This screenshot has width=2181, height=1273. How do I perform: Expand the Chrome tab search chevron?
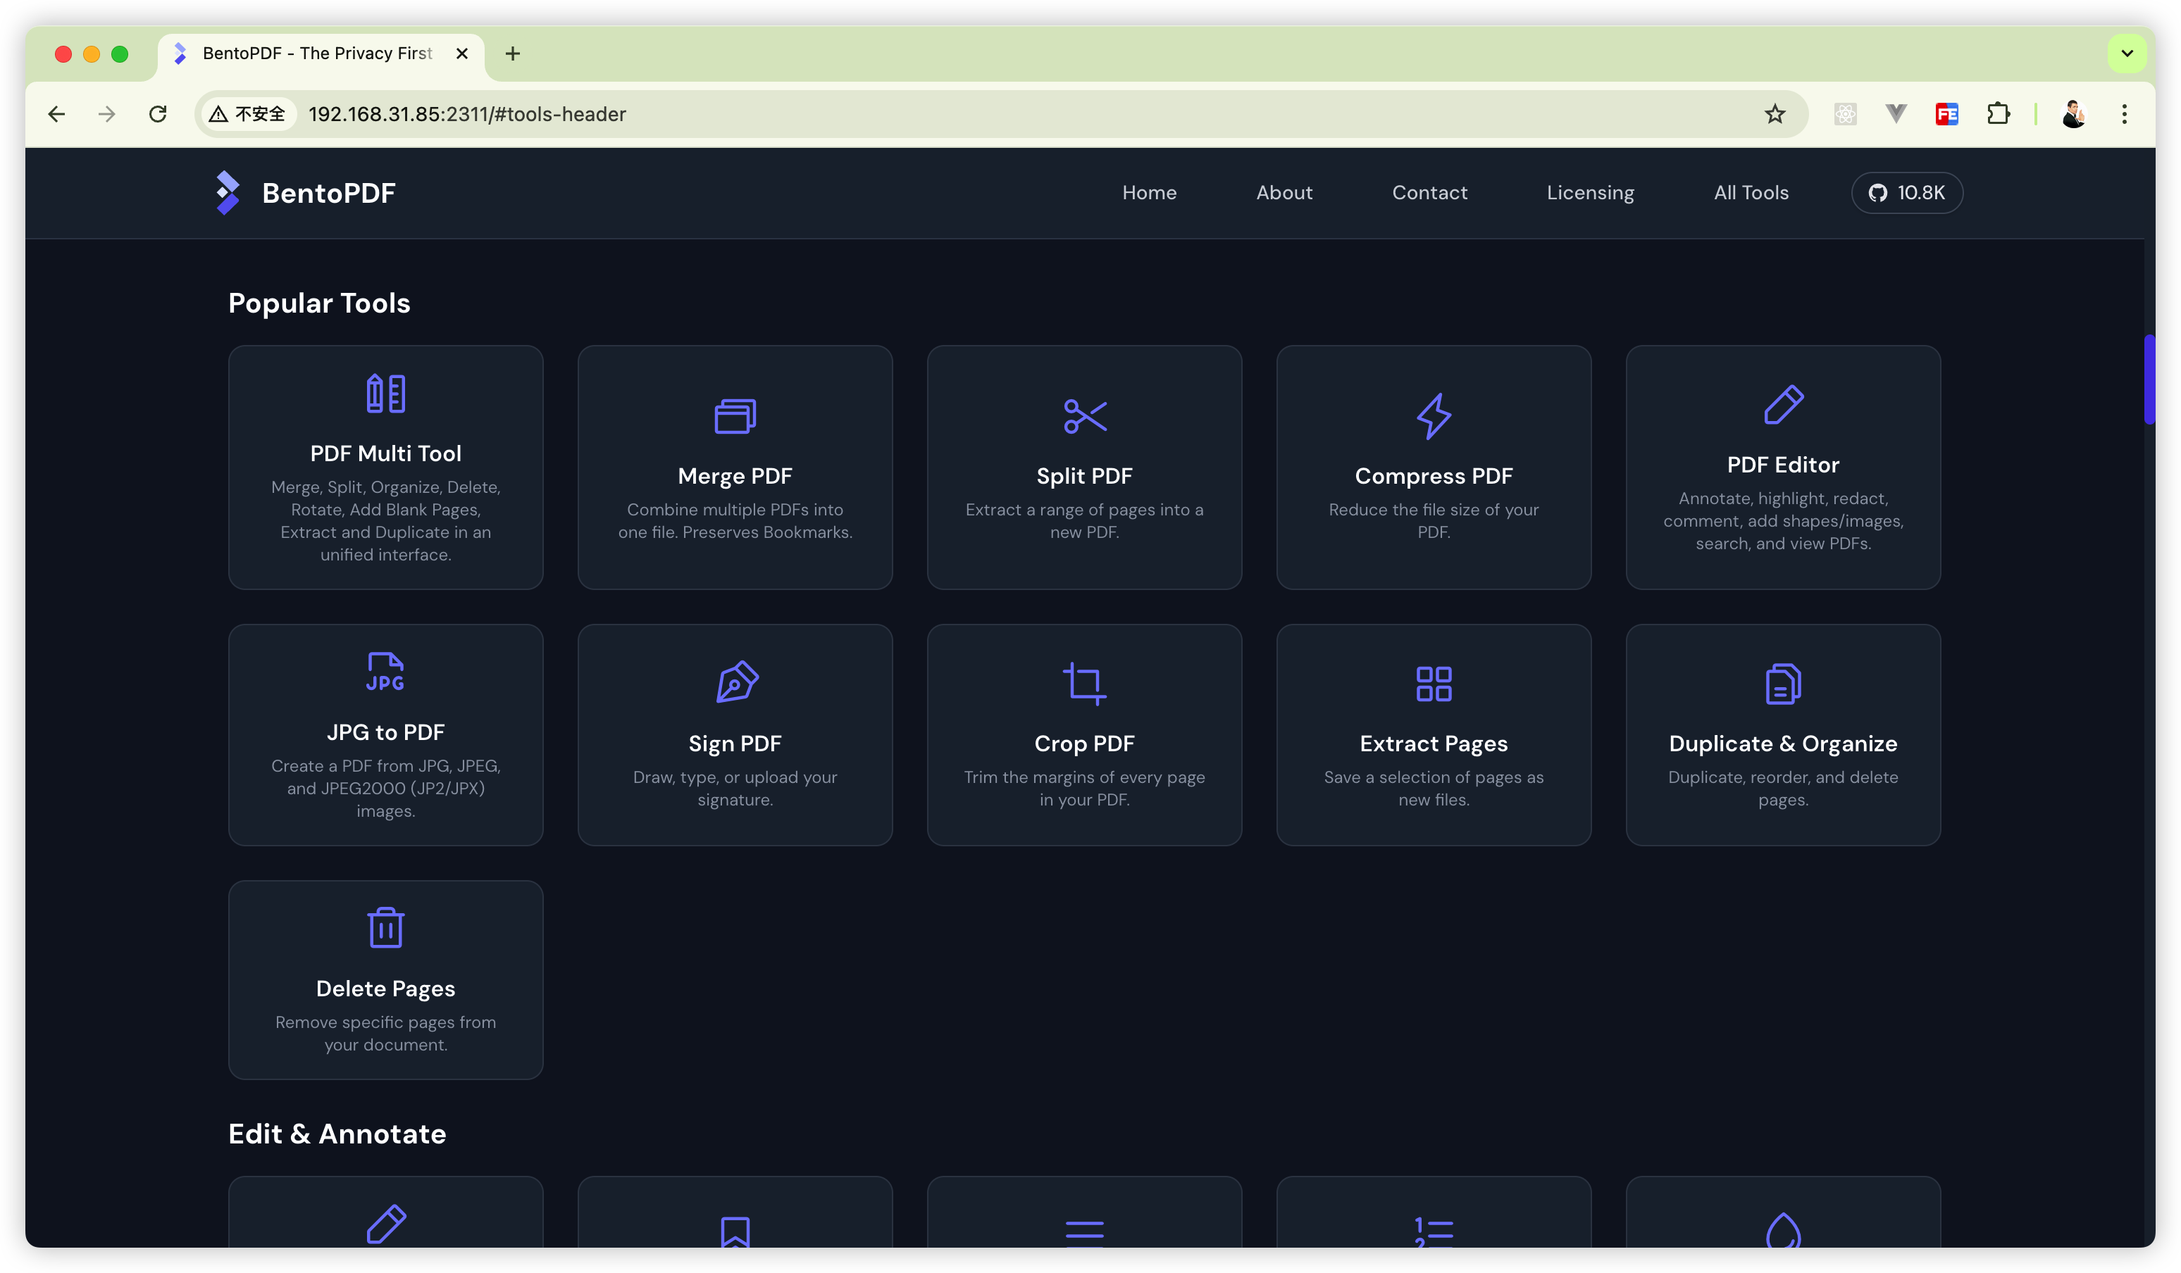[2127, 54]
